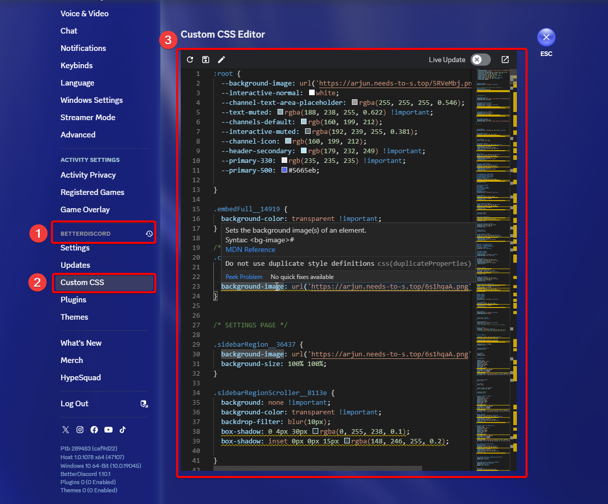608x504 pixels.
Task: Click the #5665eb color swatch on line 11
Action: 284,170
